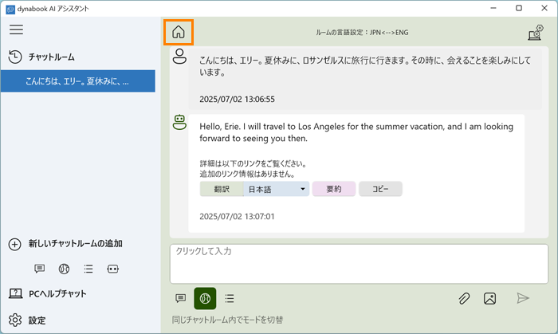Click timestamp 2025/07/02 13:07:01
The width and height of the screenshot is (558, 334).
tap(237, 216)
